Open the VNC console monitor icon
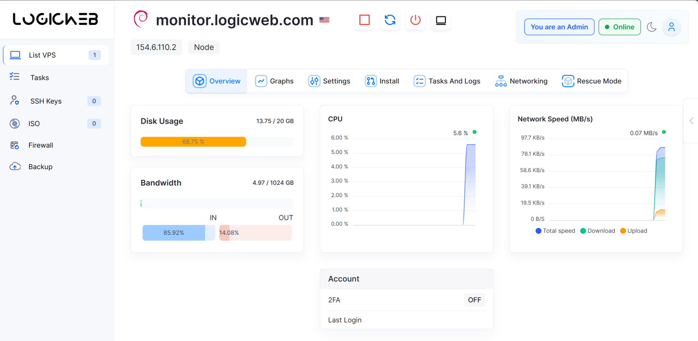Viewport: 698px width, 341px height. tap(441, 20)
